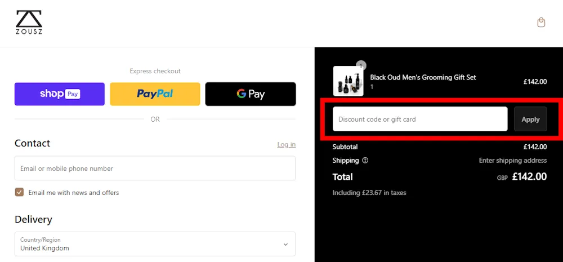Select the Total £142.00 amount
This screenshot has width=563, height=262.
(x=529, y=177)
